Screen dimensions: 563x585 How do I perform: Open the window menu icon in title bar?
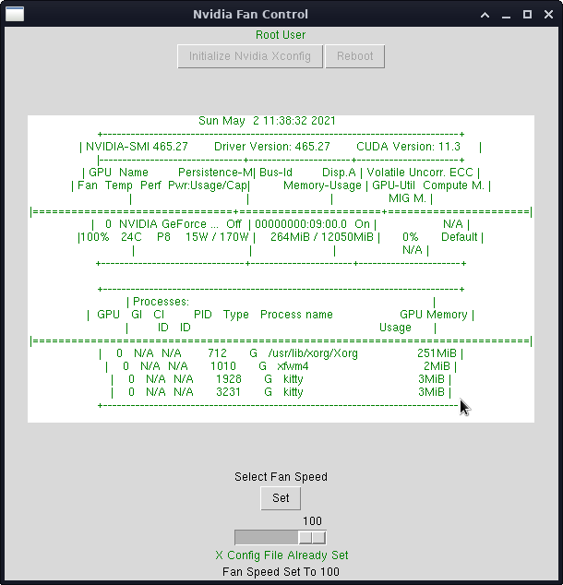coord(15,14)
